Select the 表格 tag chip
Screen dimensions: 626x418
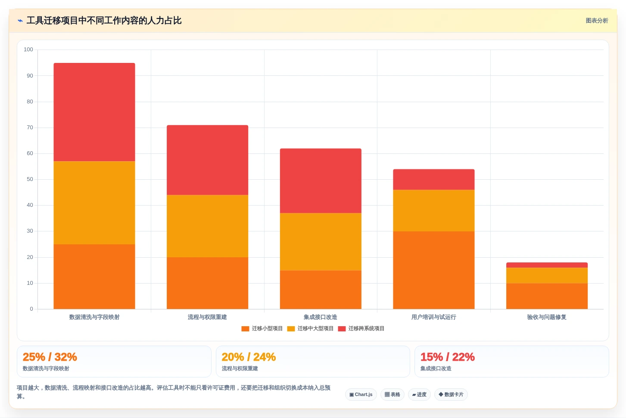(392, 395)
